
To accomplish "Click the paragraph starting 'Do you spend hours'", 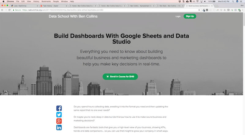I will tap(121, 108).
